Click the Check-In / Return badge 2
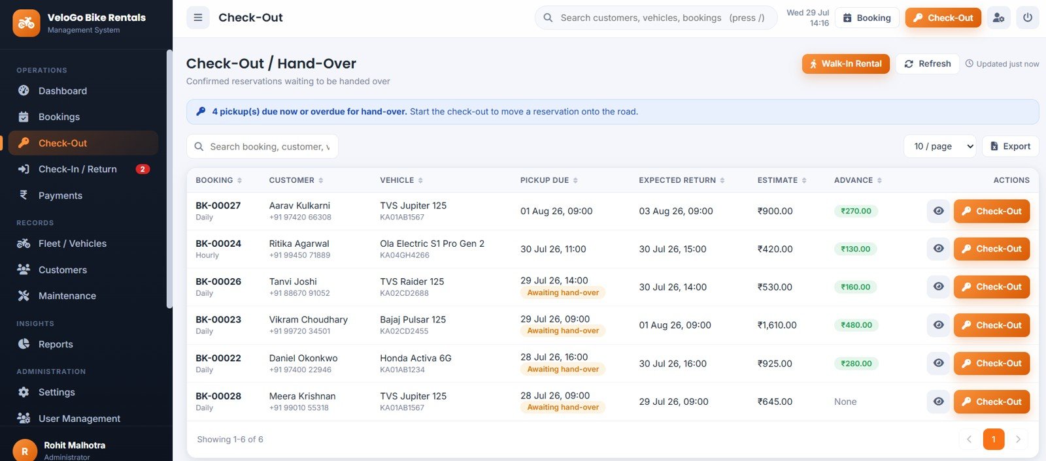Screen dimensions: 1046x461 pos(143,169)
